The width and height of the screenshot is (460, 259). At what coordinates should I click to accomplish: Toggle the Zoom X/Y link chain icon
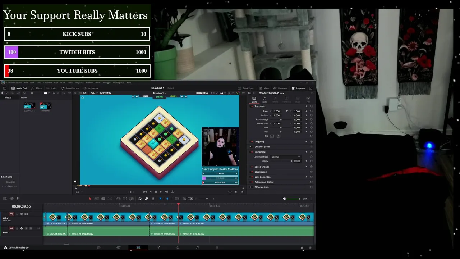(x=287, y=111)
